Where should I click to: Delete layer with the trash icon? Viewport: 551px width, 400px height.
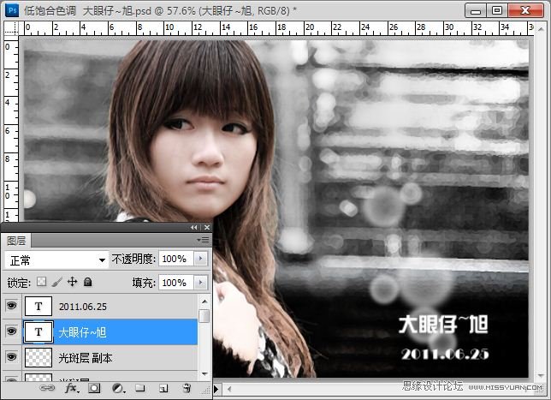pos(187,388)
